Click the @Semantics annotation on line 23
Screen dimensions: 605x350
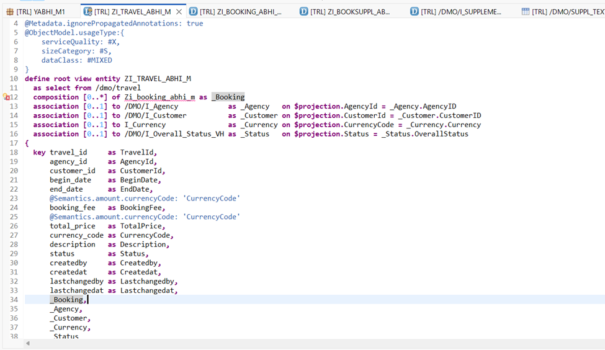[145, 198]
